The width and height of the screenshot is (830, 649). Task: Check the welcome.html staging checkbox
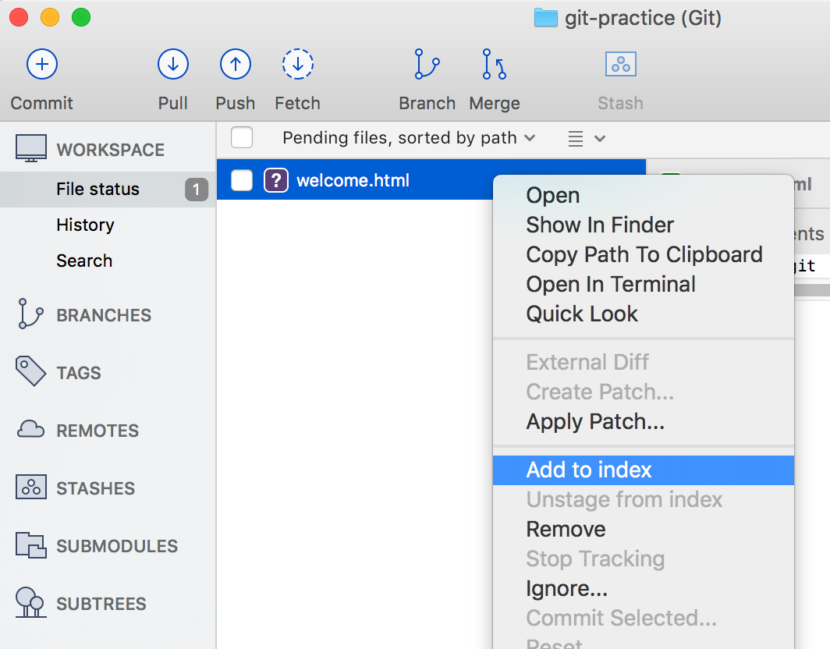point(242,181)
